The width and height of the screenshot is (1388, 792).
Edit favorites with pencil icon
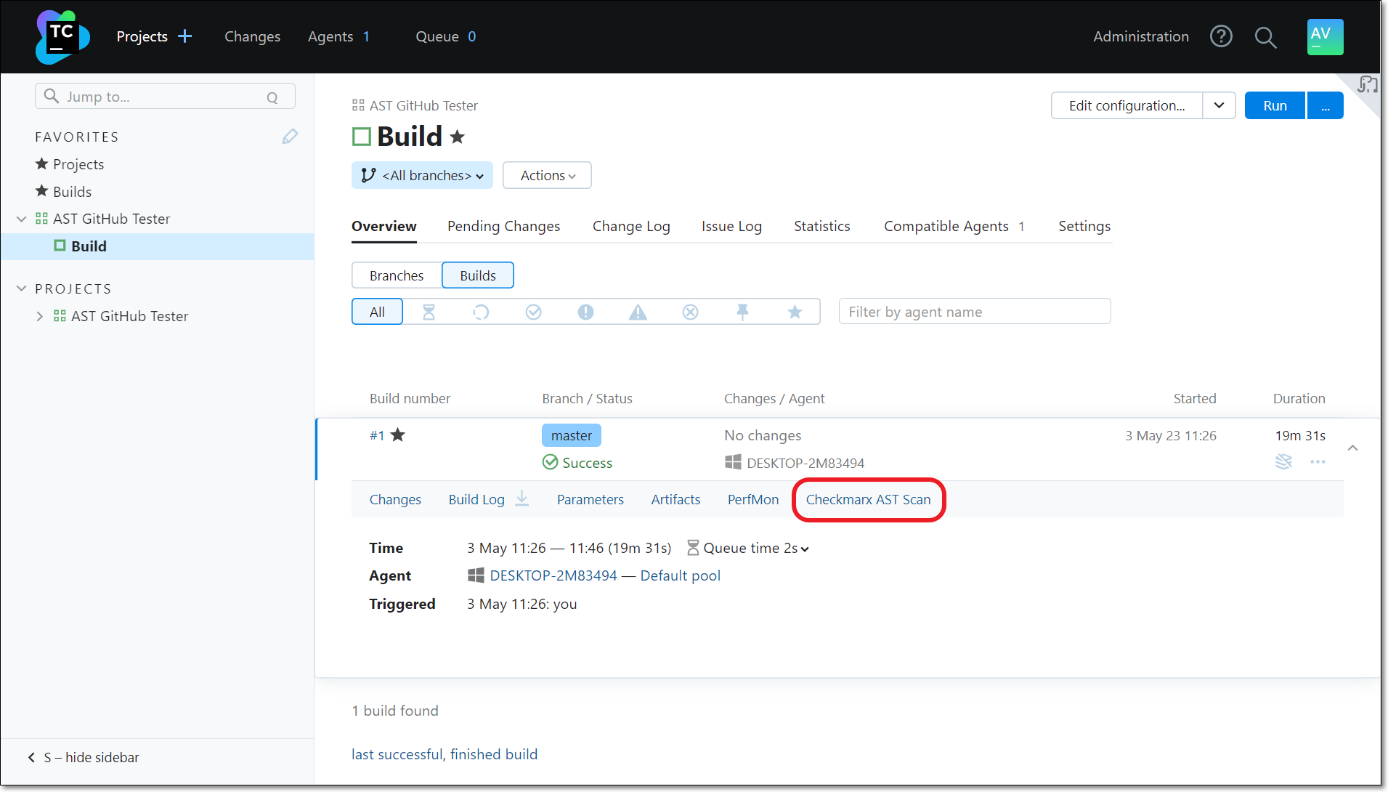click(x=290, y=137)
